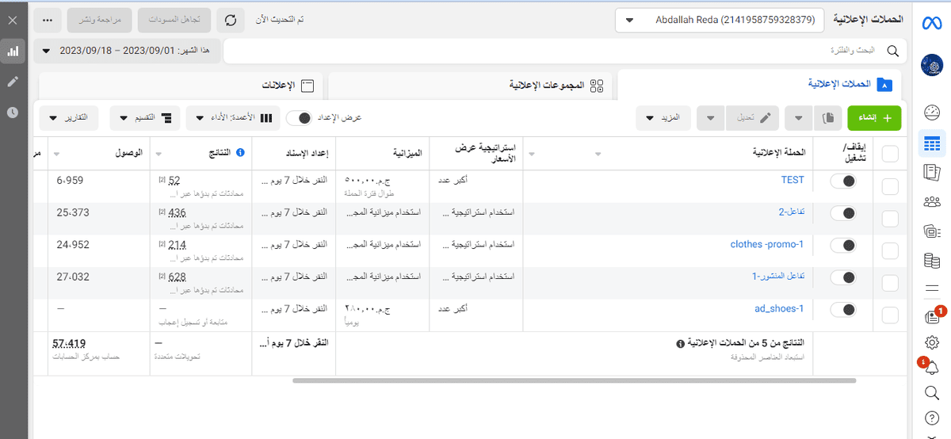This screenshot has width=951, height=439.
Task: Open the help question mark icon
Action: [x=932, y=418]
